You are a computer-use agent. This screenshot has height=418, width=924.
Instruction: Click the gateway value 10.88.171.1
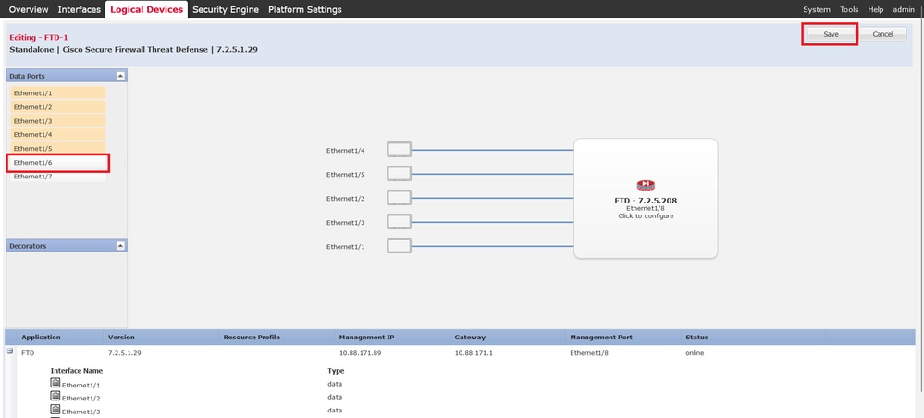(474, 353)
